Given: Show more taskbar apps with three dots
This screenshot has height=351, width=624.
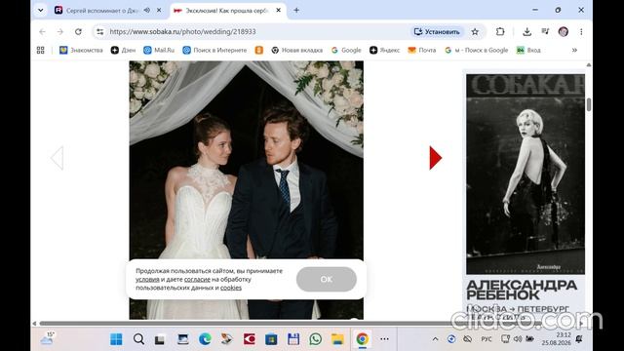Looking at the screenshot, I should [x=384, y=339].
